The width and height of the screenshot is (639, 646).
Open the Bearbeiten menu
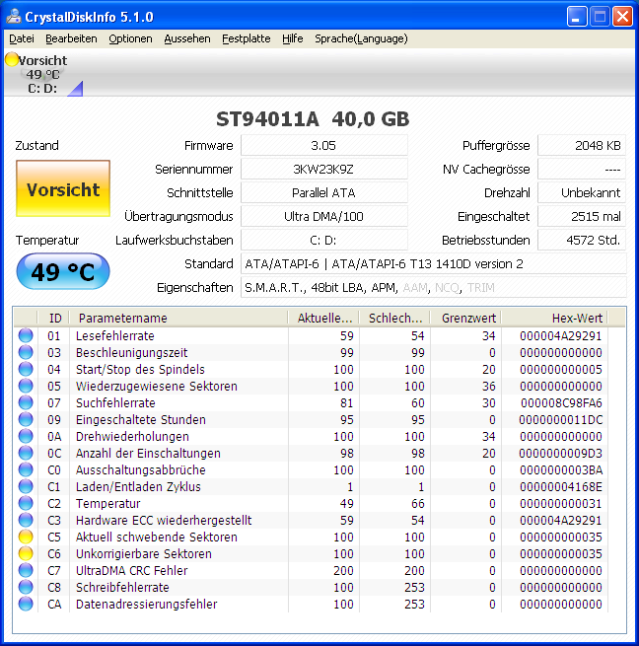pyautogui.click(x=71, y=38)
